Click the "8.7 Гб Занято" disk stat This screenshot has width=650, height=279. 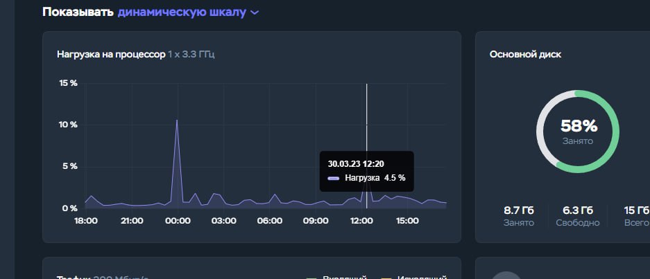point(518,216)
